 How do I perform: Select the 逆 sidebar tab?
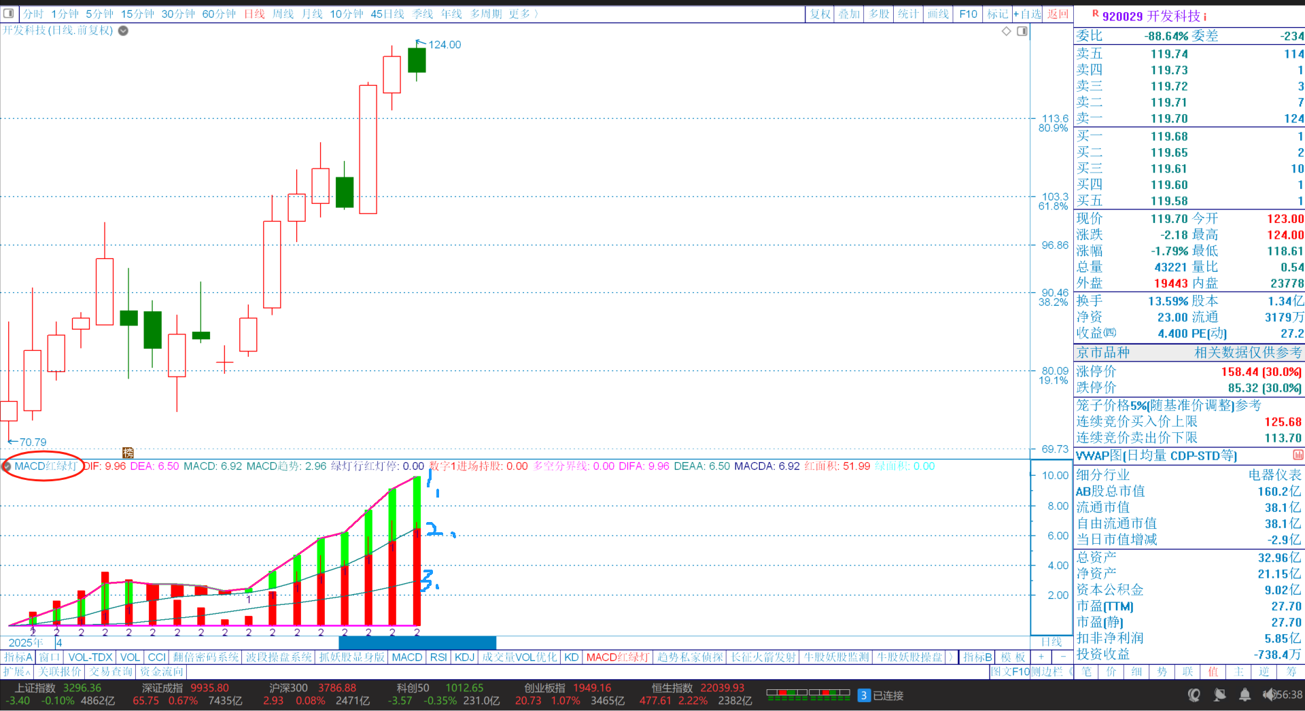coord(1264,672)
